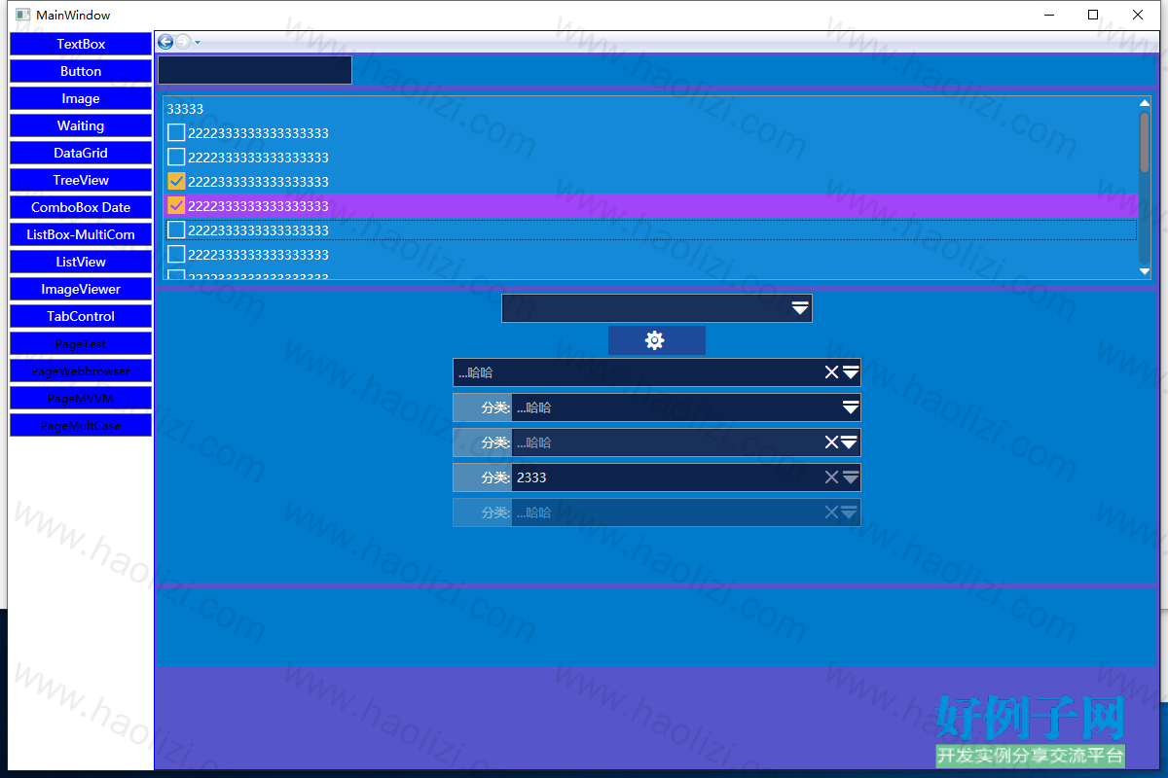Click the back navigation arrow
This screenshot has height=778, width=1168.
click(165, 42)
